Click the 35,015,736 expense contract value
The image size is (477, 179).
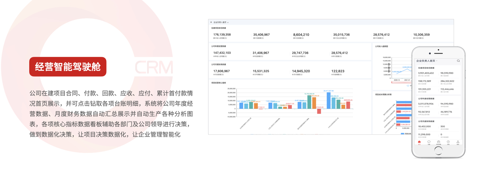(x=341, y=35)
